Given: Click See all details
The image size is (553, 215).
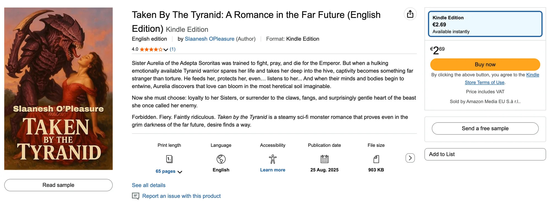Looking at the screenshot, I should pyautogui.click(x=148, y=185).
